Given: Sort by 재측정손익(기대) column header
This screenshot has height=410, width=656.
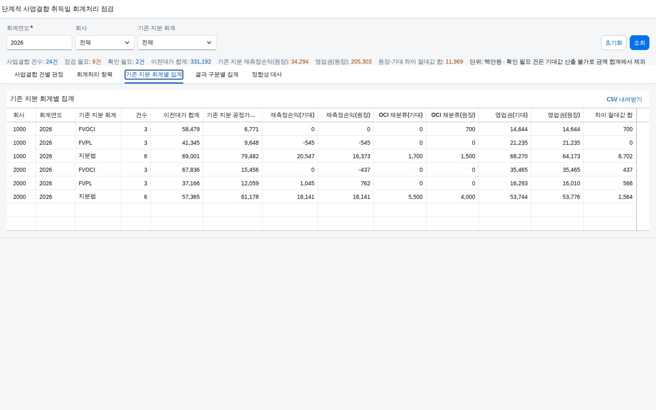Looking at the screenshot, I should click(290, 115).
